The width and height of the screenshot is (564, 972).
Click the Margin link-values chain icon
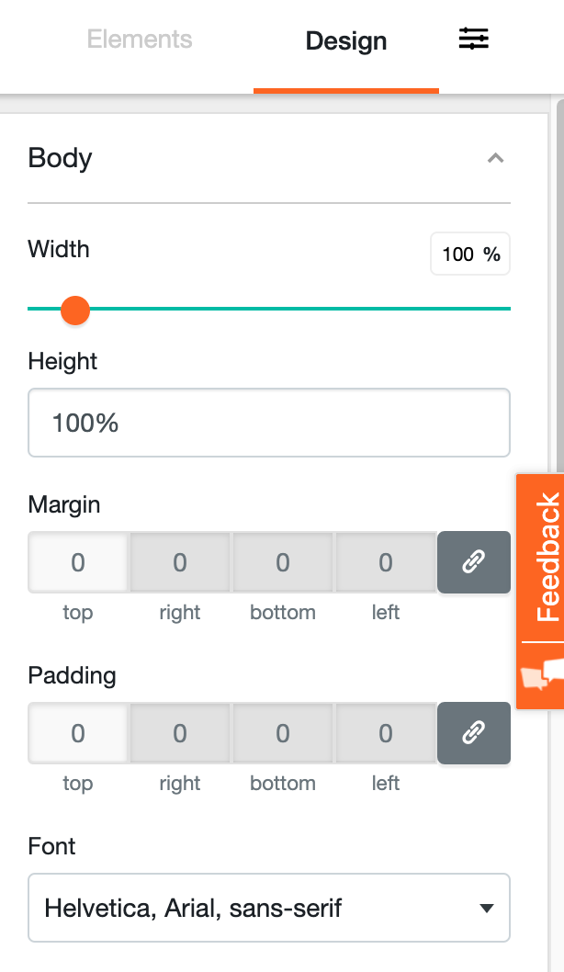[473, 562]
